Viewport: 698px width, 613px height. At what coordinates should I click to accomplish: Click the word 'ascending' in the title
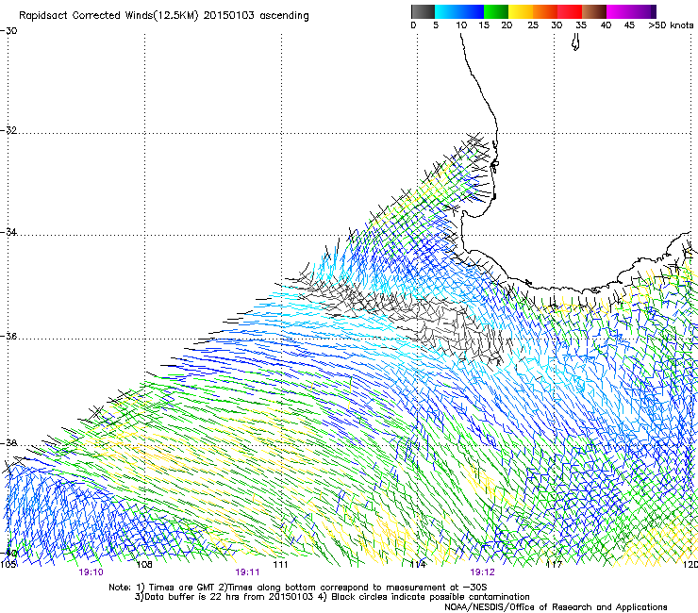click(x=284, y=16)
